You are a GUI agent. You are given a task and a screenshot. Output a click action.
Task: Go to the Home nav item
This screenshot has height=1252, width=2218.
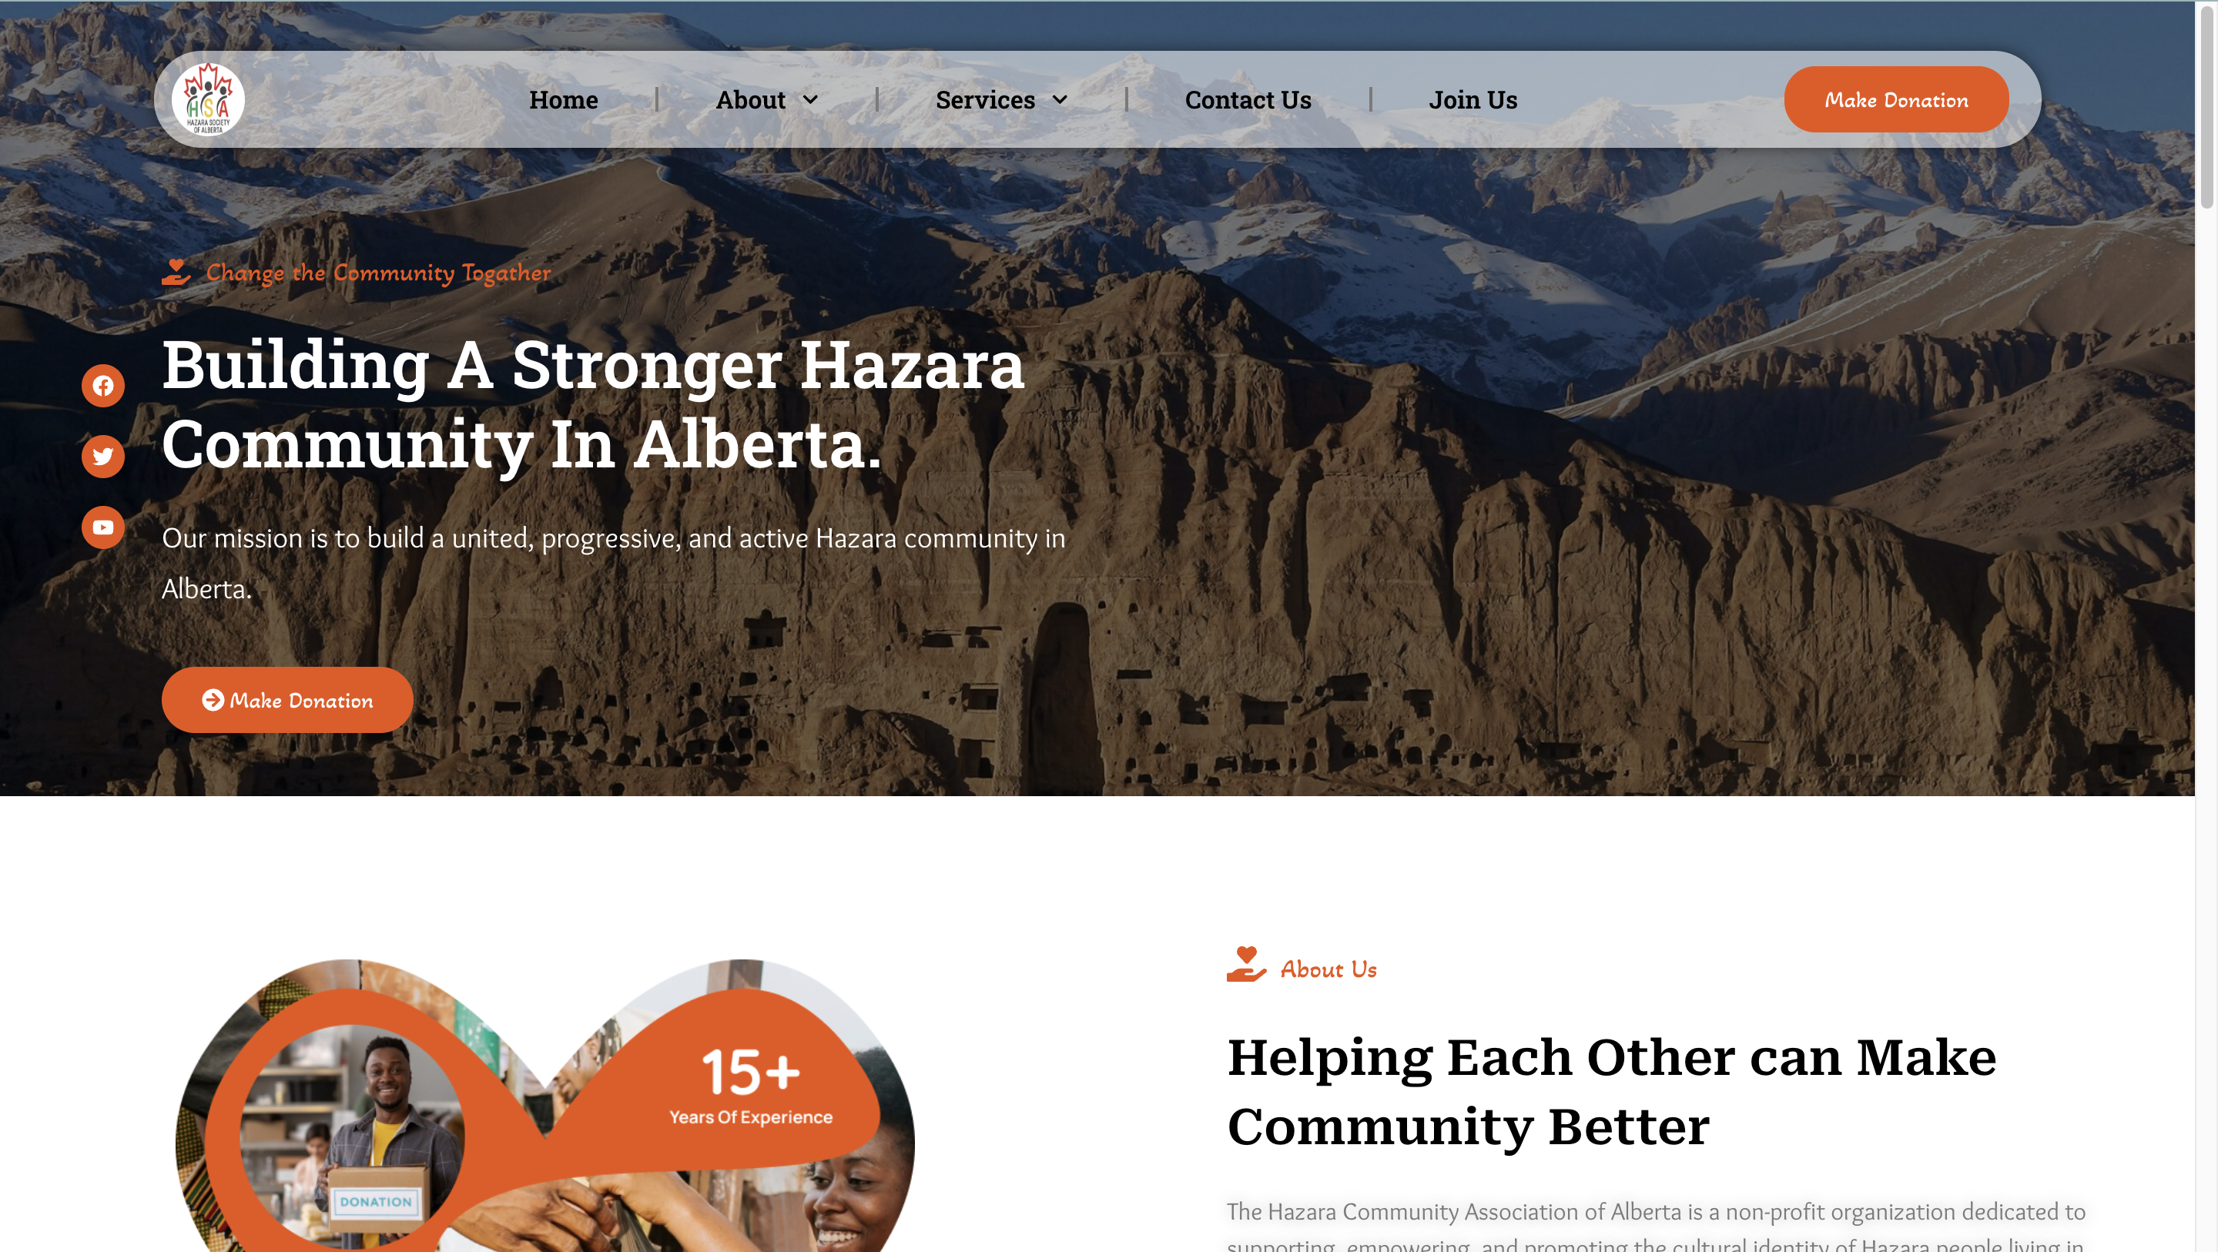pyautogui.click(x=563, y=100)
